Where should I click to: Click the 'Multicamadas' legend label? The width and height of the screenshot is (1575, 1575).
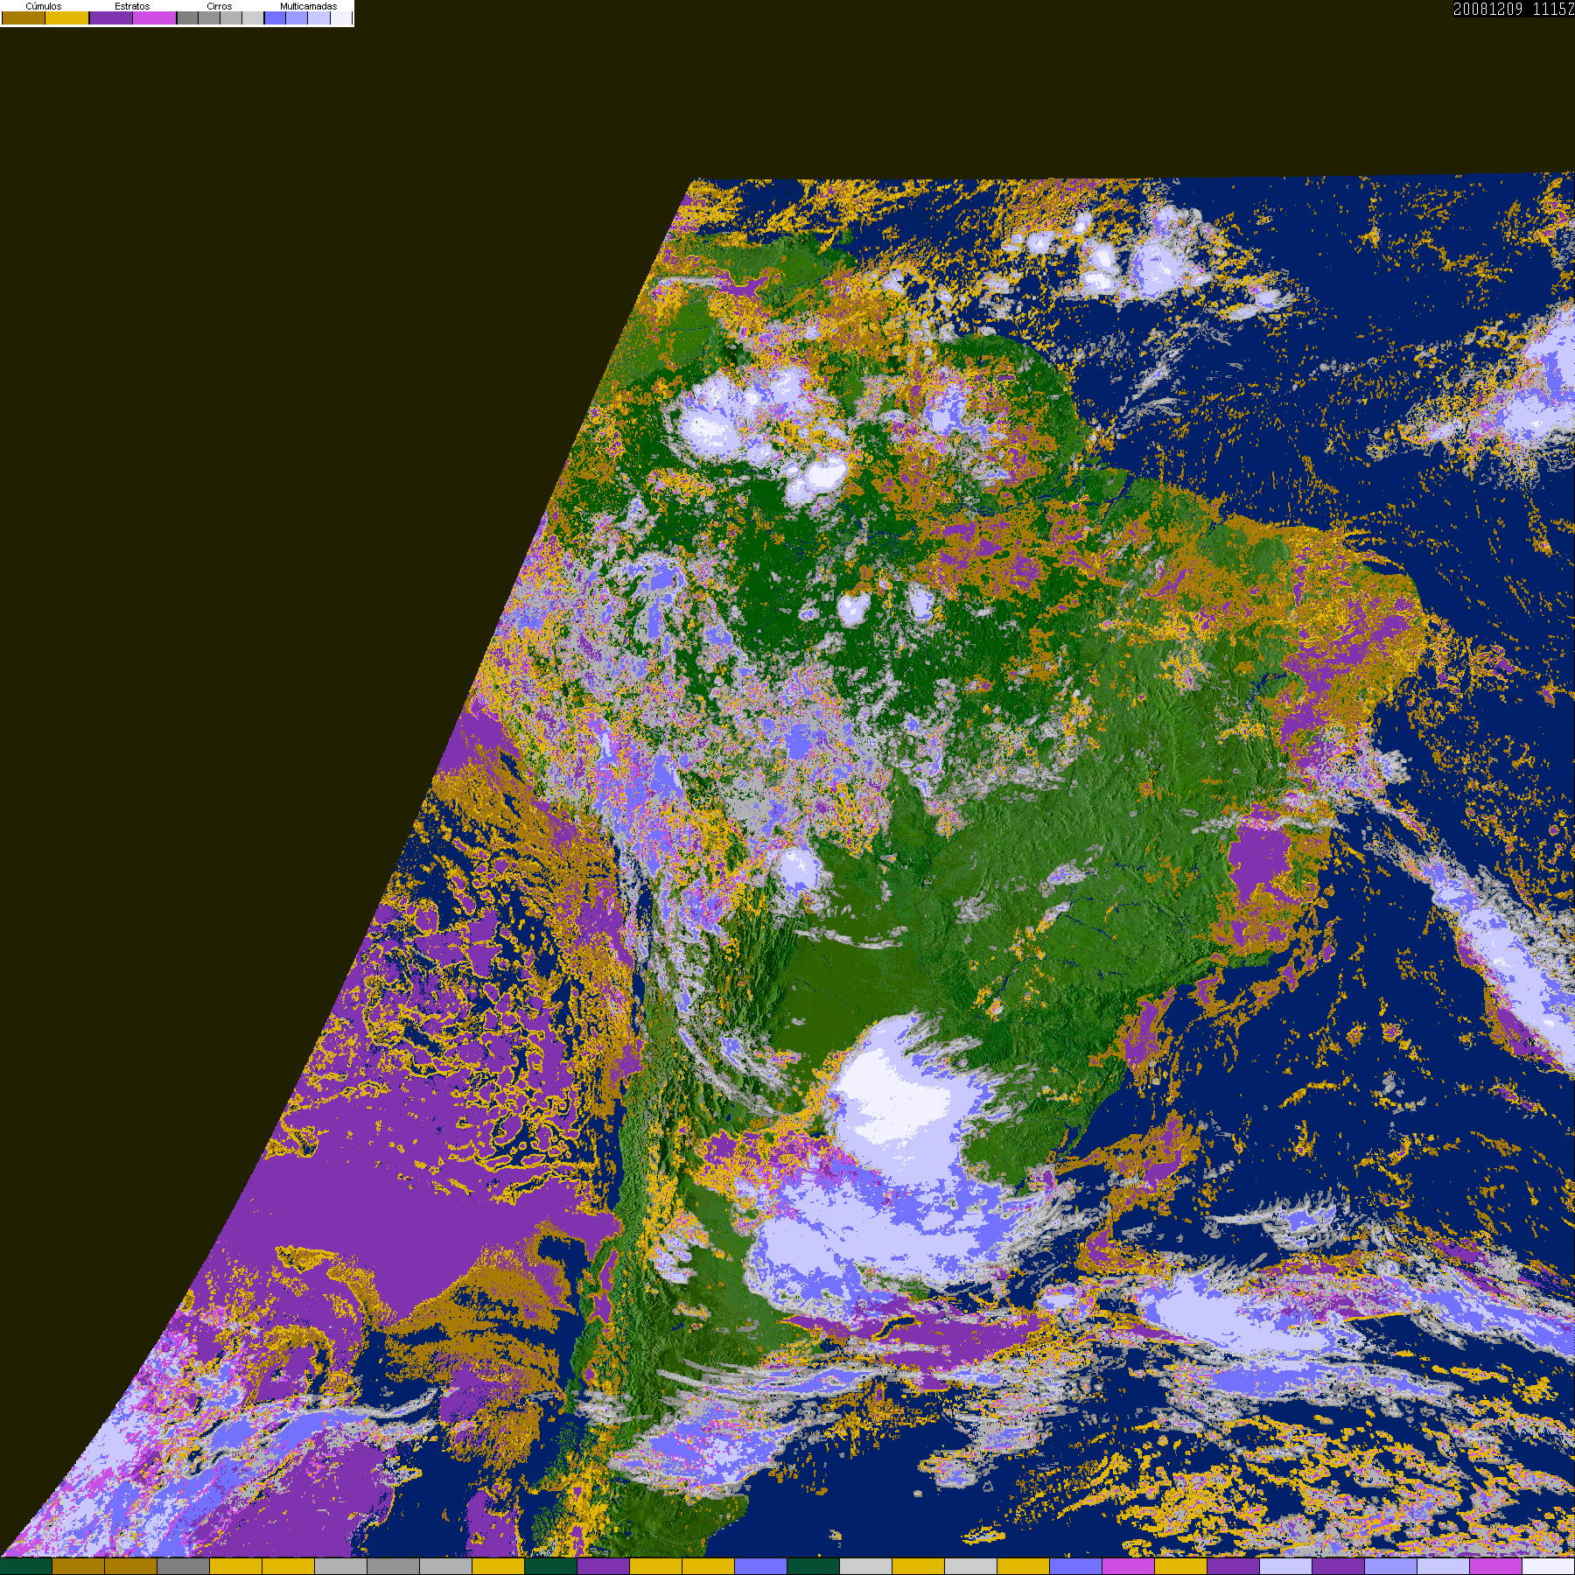coord(309,6)
